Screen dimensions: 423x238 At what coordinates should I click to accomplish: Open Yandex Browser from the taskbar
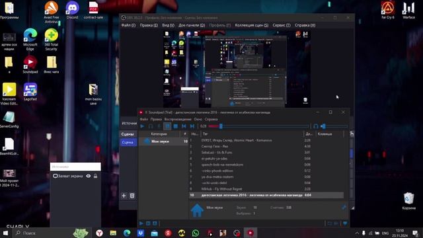coord(99,233)
